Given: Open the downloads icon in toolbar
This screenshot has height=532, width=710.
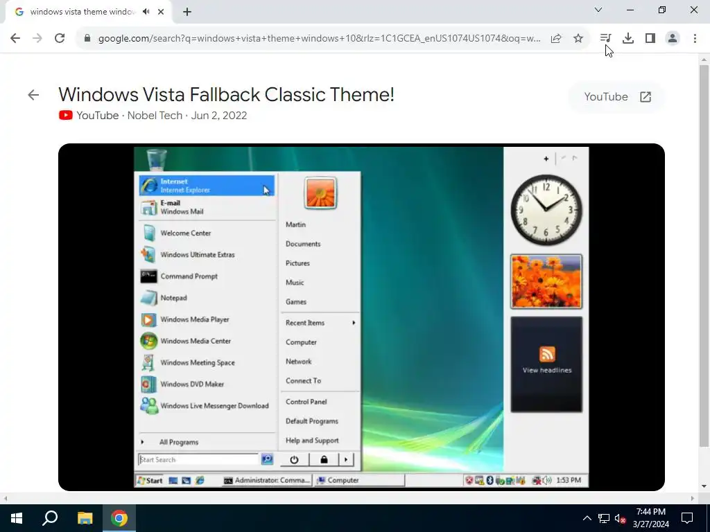Looking at the screenshot, I should [628, 38].
